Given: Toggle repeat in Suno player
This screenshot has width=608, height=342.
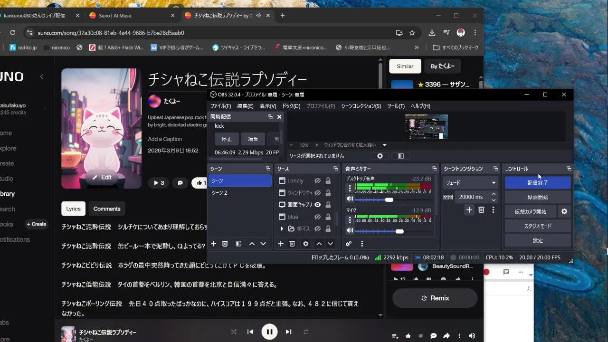Looking at the screenshot, I should point(306,332).
